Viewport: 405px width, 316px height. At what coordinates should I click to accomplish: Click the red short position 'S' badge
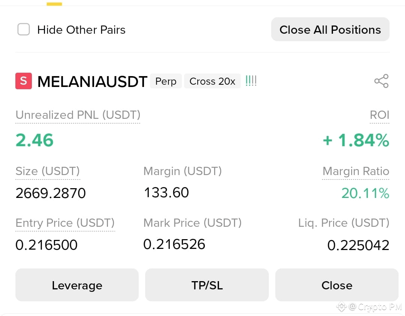[23, 81]
